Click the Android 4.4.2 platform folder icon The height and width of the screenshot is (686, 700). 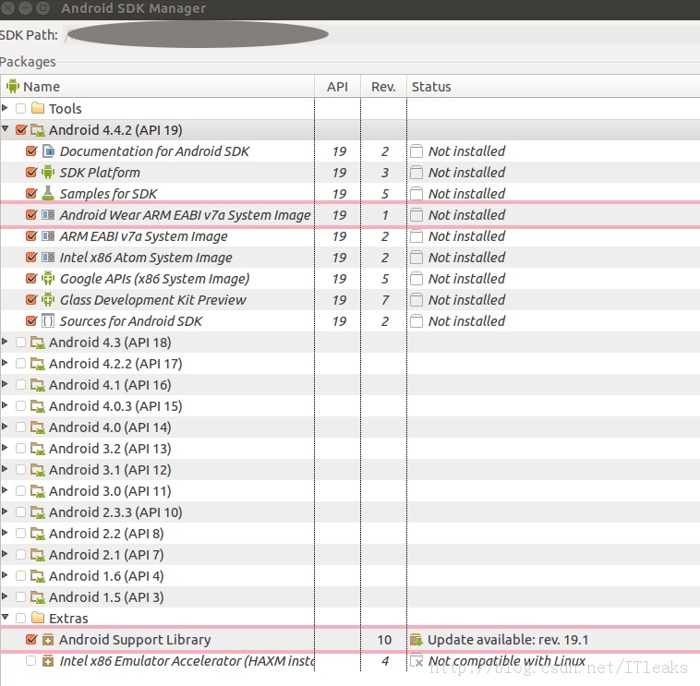pos(38,130)
